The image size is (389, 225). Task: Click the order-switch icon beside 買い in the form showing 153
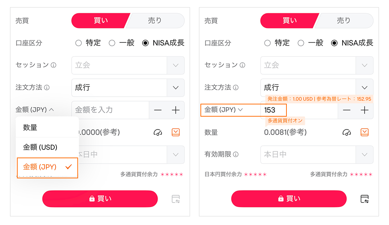[x=365, y=199]
